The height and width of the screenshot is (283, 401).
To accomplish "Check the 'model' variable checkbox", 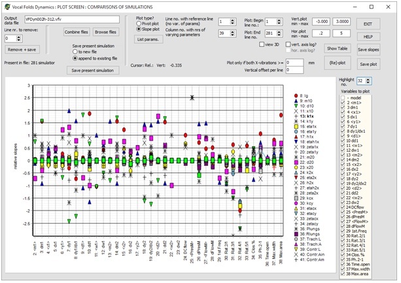I will pyautogui.click(x=343, y=98).
